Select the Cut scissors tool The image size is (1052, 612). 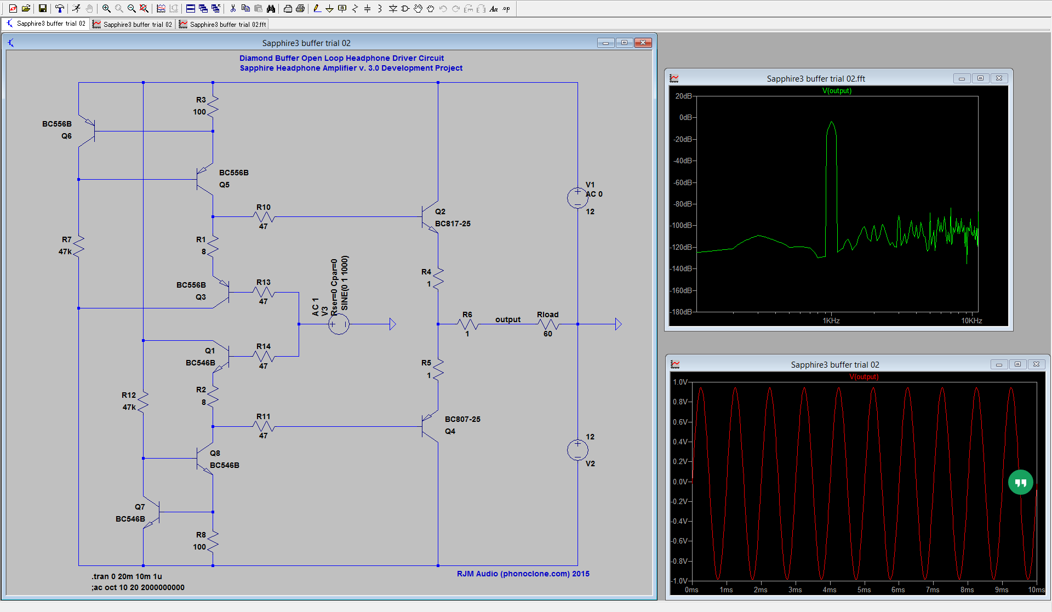(x=233, y=8)
